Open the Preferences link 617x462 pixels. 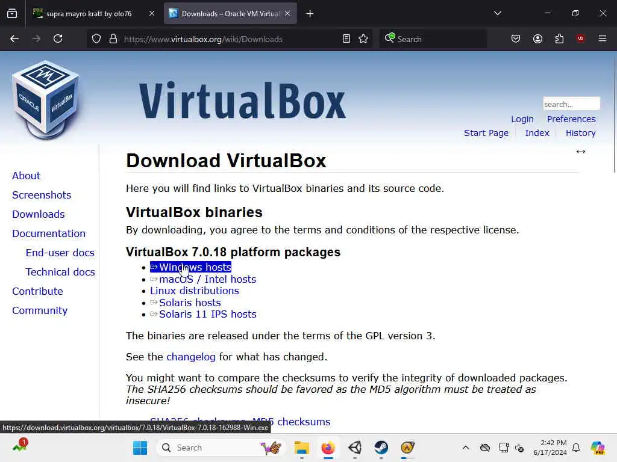point(571,119)
